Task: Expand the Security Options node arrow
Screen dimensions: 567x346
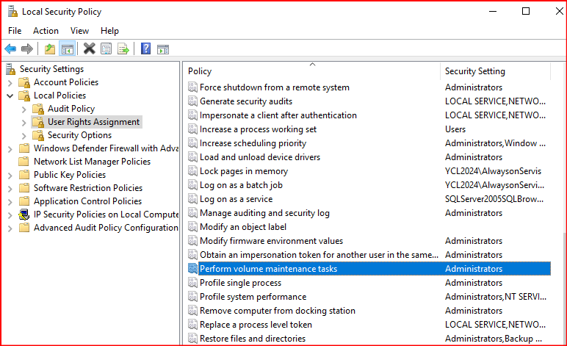Action: [24, 135]
